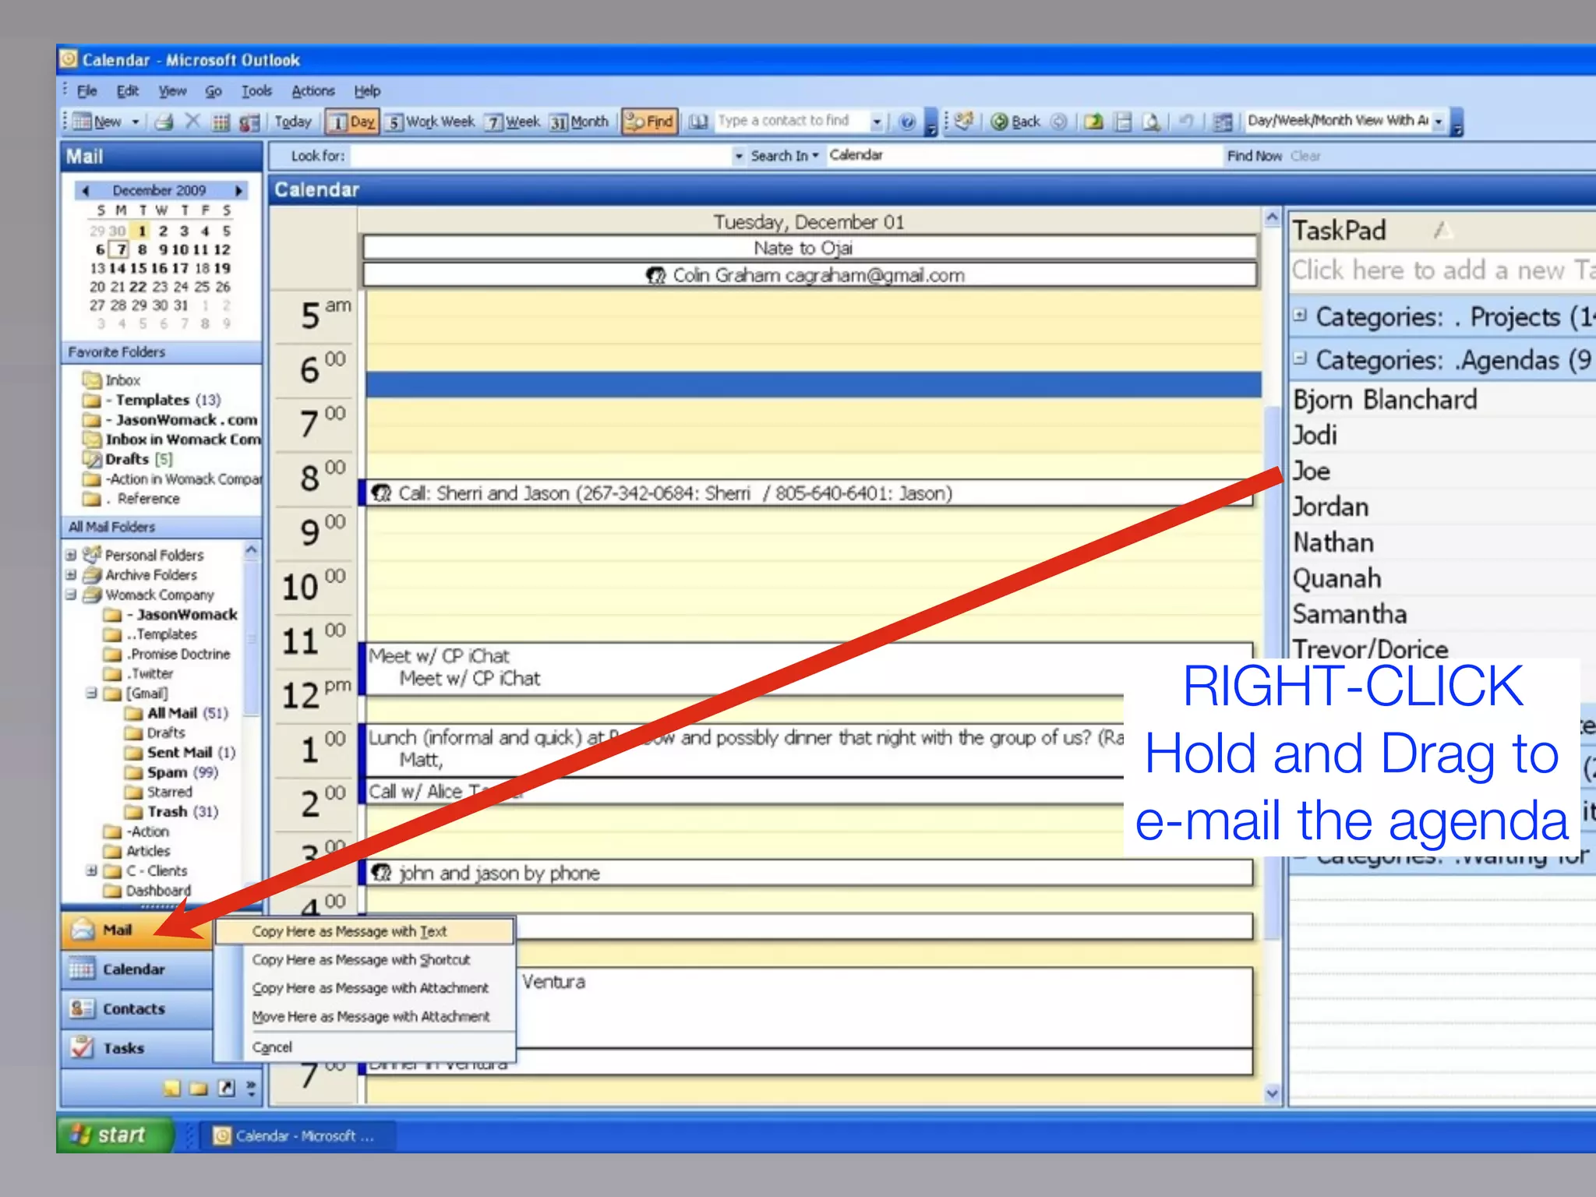Open the Print Preview magnifier icon

(1151, 122)
